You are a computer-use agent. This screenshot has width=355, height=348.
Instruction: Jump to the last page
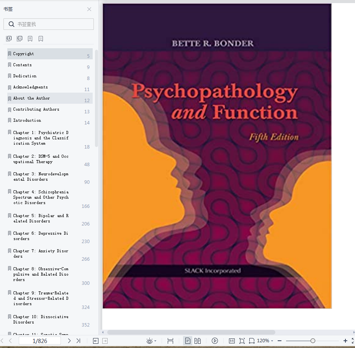click(79, 341)
